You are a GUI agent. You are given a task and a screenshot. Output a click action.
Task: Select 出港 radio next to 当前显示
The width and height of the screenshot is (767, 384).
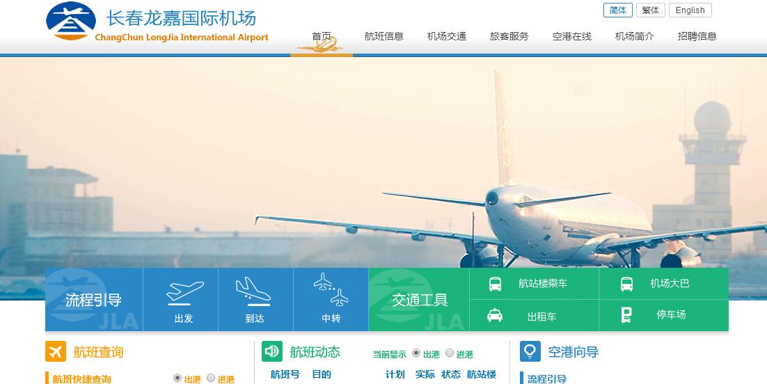coord(416,353)
